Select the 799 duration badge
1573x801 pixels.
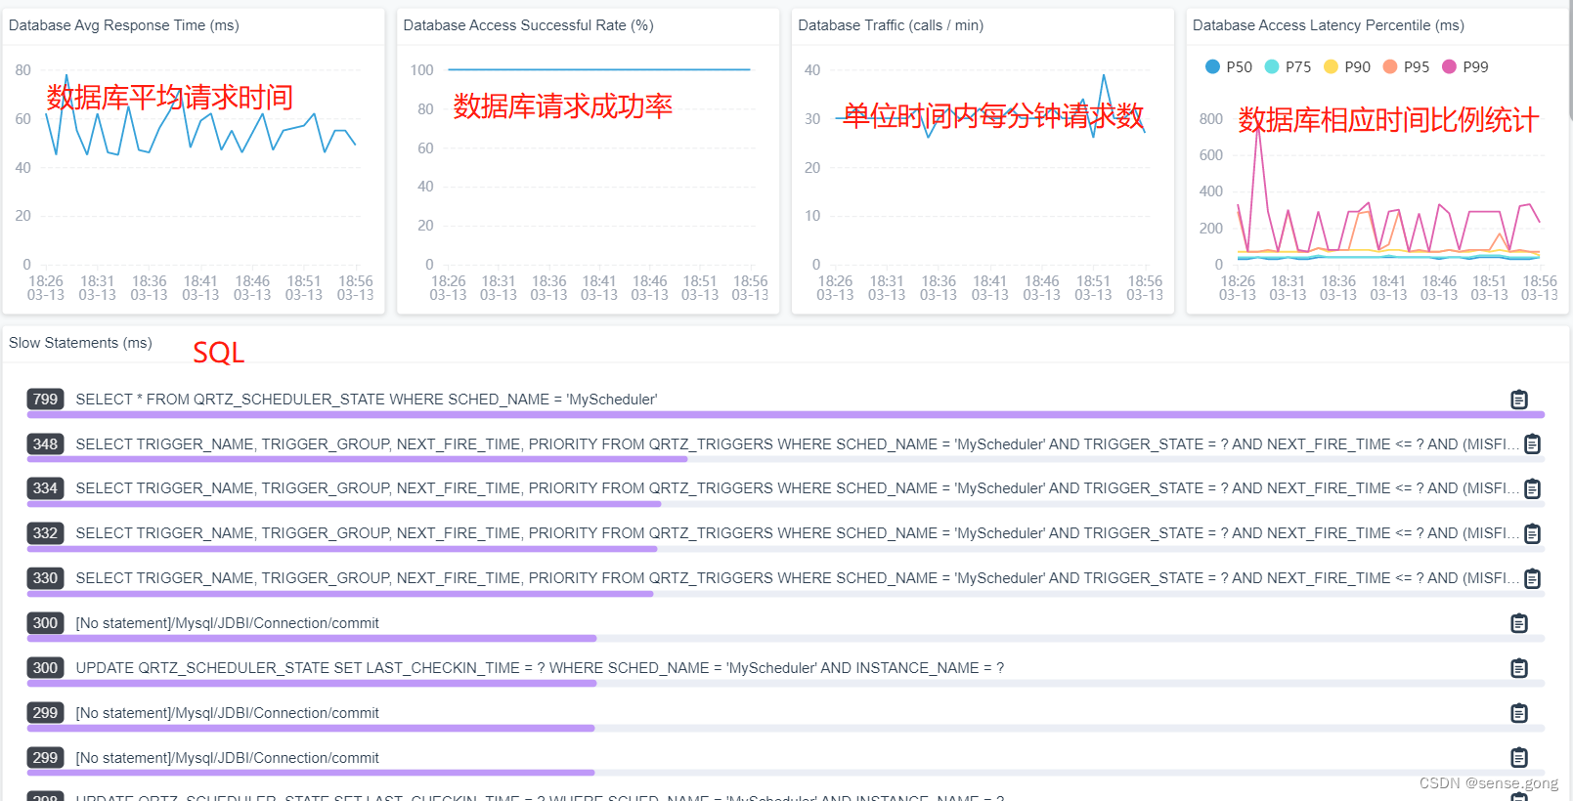coord(45,399)
